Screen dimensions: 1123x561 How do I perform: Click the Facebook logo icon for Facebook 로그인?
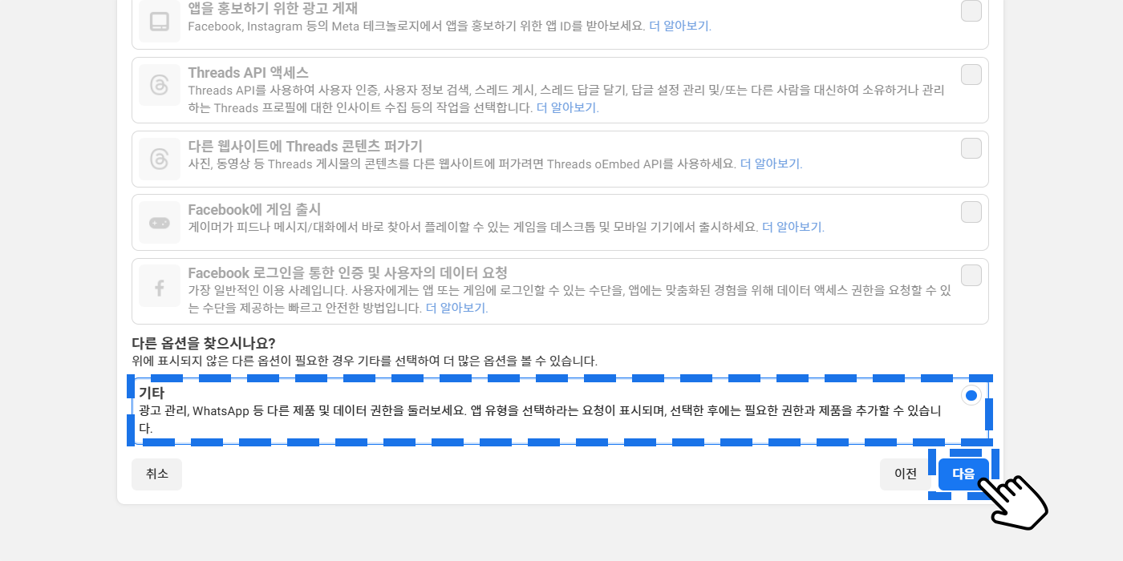pyautogui.click(x=160, y=286)
